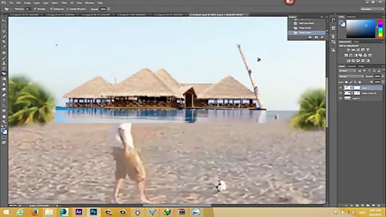Open the Filter menu
The image size is (386, 217).
pos(64,3)
